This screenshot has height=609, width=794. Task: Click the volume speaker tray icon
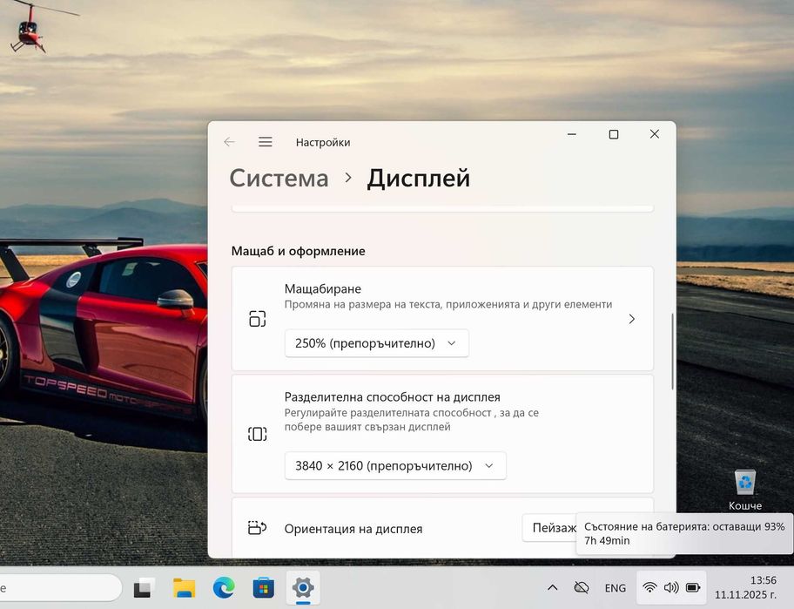click(x=671, y=588)
